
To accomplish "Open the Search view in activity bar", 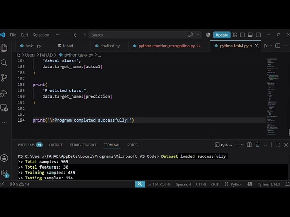I will (x=4, y=63).
